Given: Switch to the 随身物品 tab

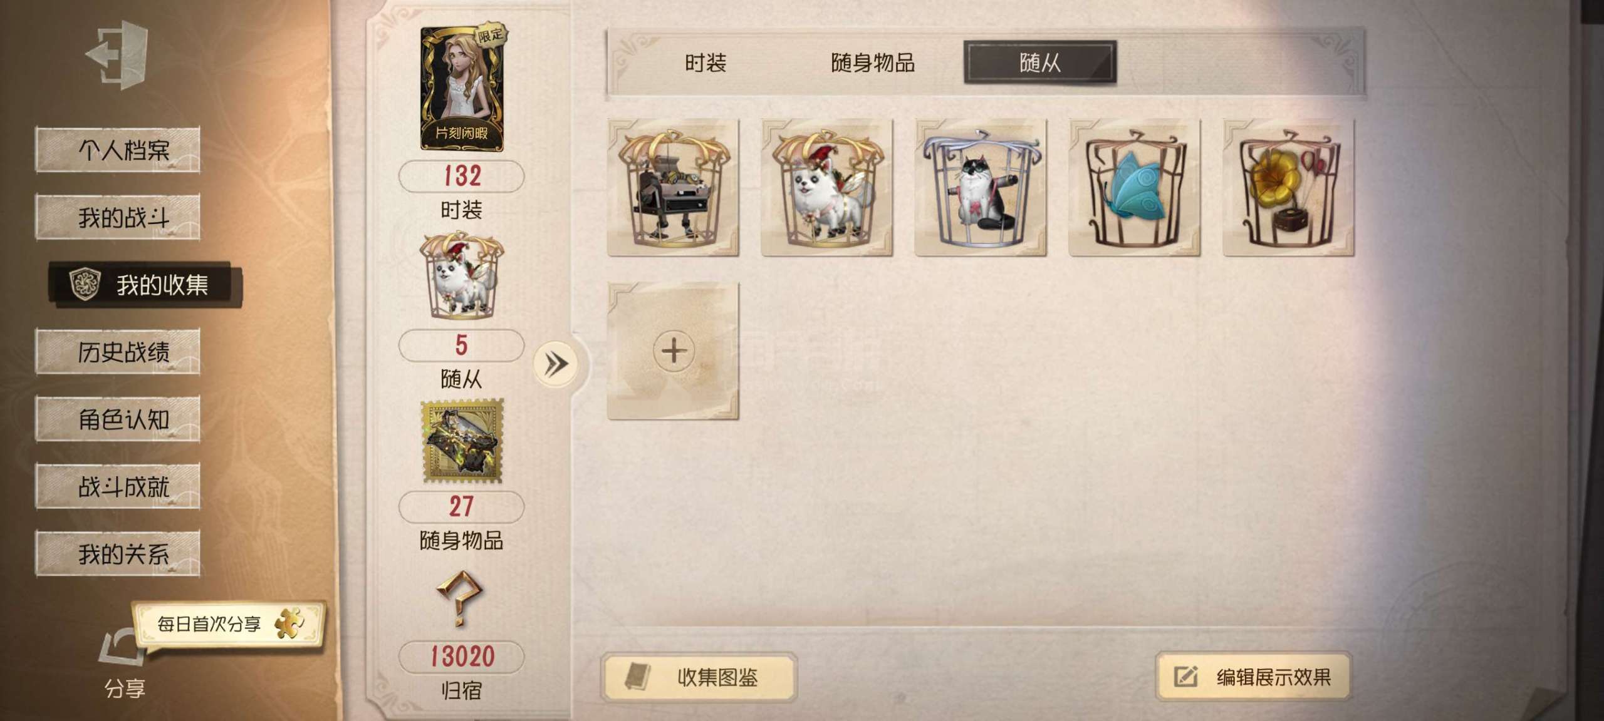Looking at the screenshot, I should (872, 63).
